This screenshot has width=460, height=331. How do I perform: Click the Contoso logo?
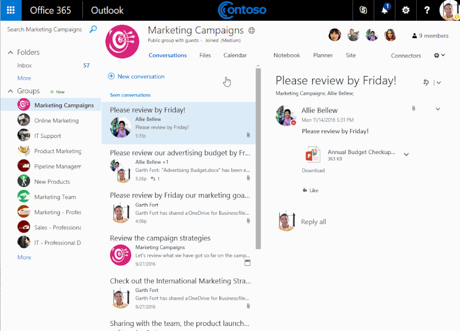click(x=242, y=10)
